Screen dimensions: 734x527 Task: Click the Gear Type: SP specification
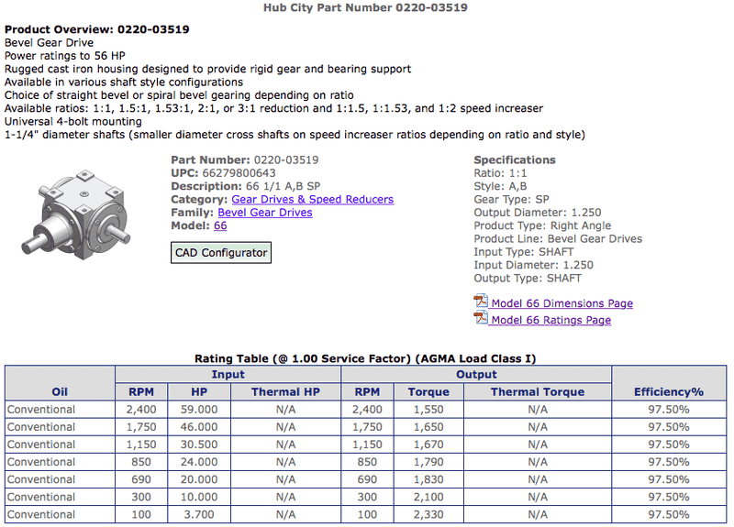(511, 199)
